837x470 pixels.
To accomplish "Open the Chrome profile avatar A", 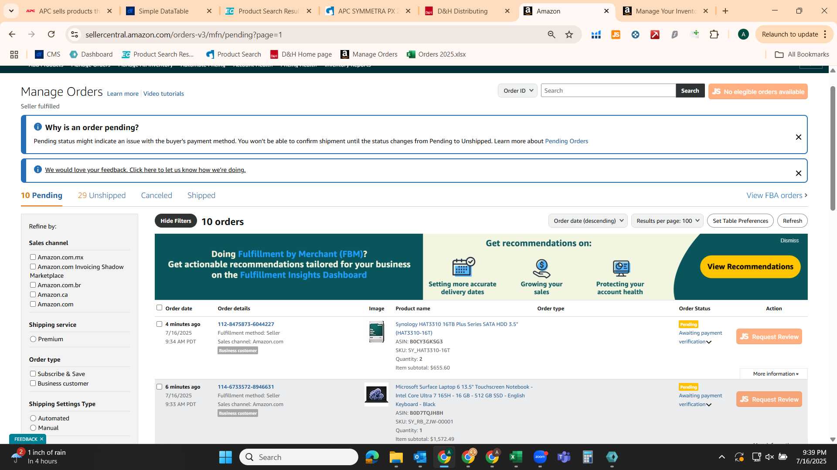I will [743, 34].
